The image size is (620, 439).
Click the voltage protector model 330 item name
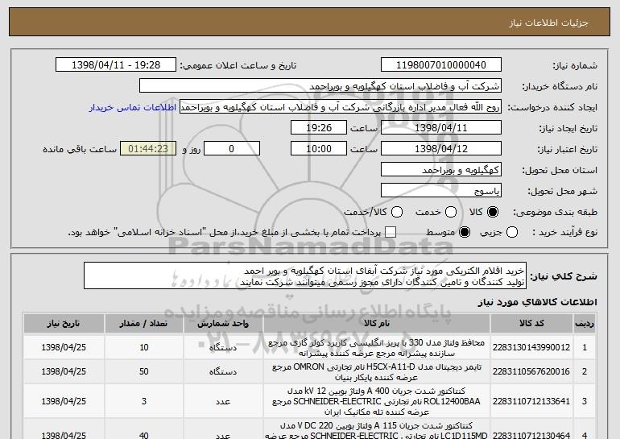click(377, 348)
